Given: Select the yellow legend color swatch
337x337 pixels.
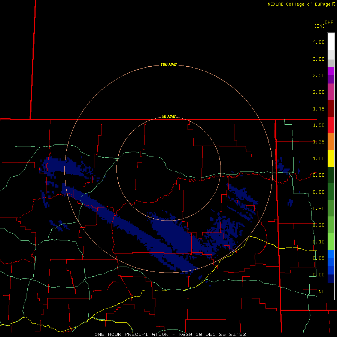Looking at the screenshot, I should coord(331,159).
